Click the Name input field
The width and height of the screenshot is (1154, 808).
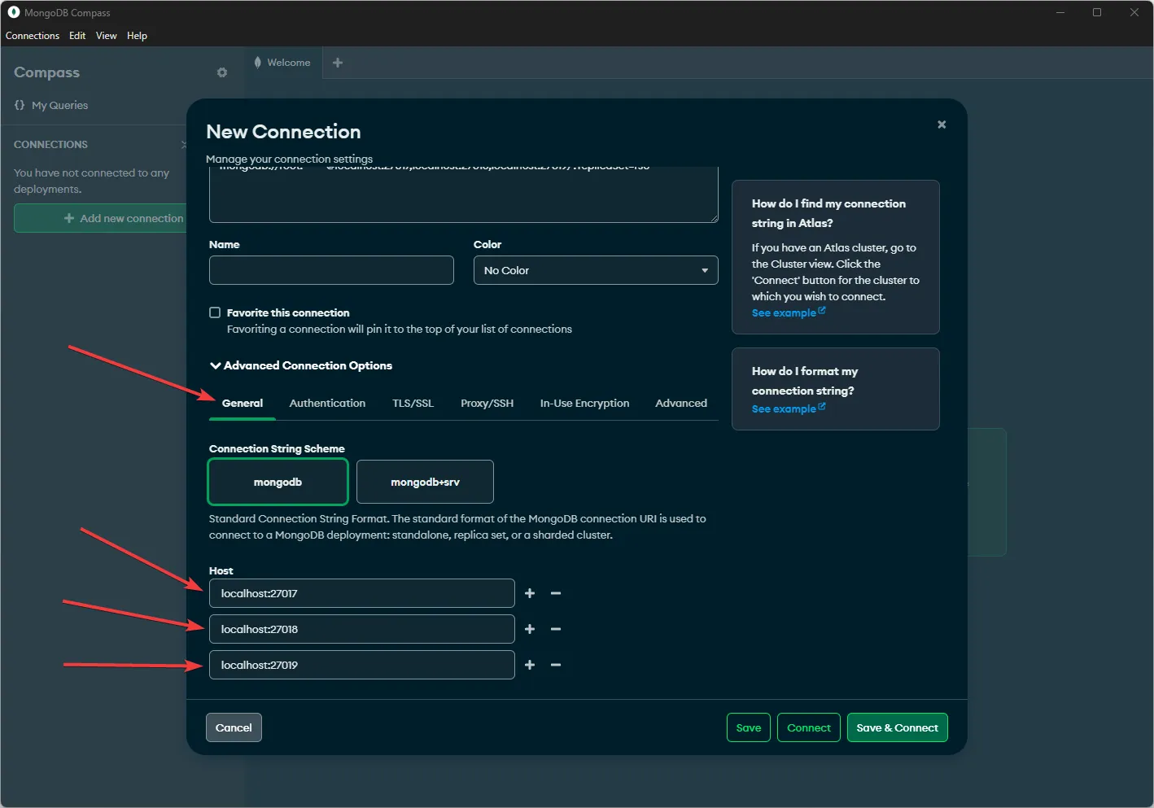[330, 270]
